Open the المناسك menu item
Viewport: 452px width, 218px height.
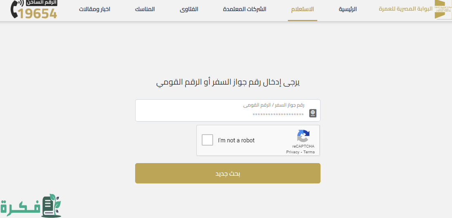(x=145, y=9)
